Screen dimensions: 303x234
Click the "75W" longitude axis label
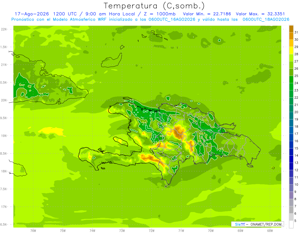pos(63,231)
